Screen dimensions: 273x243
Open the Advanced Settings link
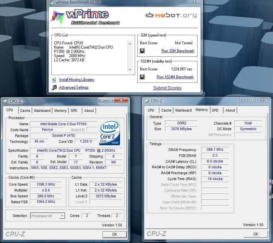point(74,87)
